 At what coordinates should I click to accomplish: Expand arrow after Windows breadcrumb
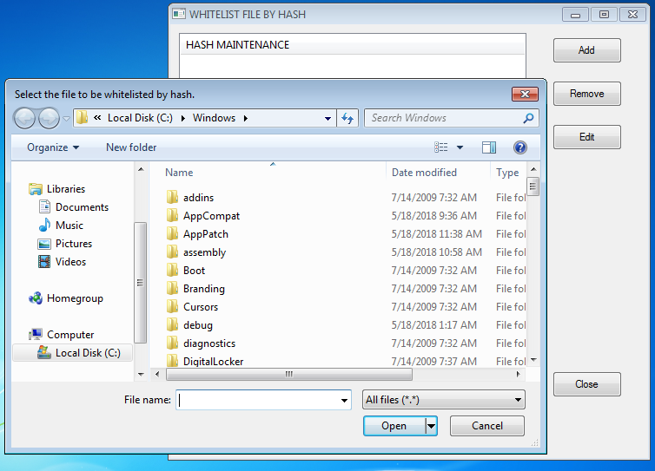tap(246, 119)
